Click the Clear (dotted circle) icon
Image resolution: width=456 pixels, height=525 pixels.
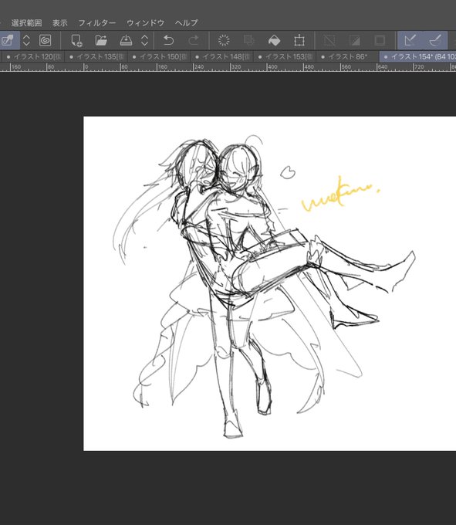click(x=224, y=40)
